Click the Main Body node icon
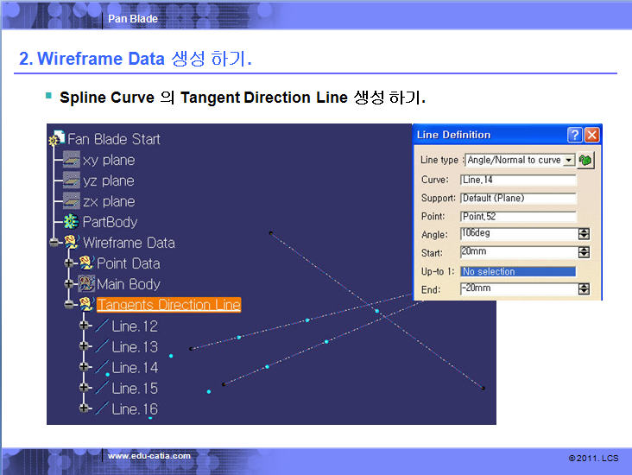The height and width of the screenshot is (475, 632). [x=86, y=284]
